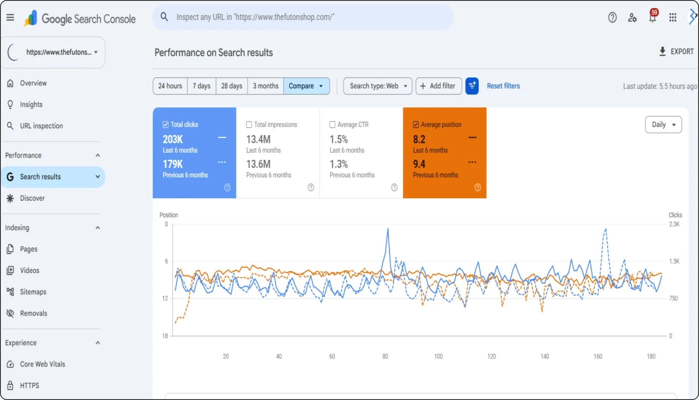Select the 28 days date tab

pos(232,86)
